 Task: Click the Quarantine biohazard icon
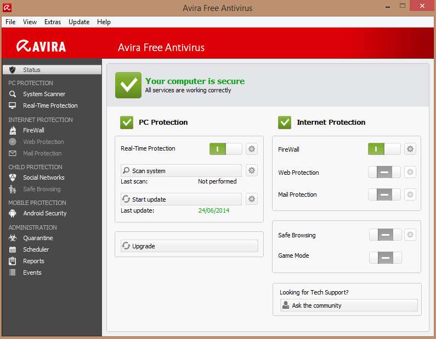13,238
